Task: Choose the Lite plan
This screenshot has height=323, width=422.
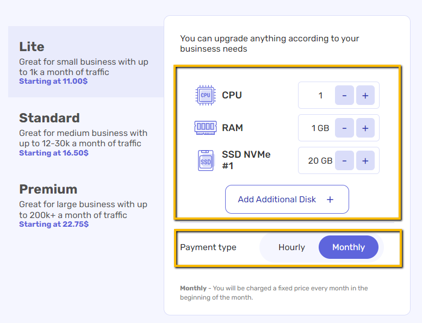Action: pyautogui.click(x=86, y=61)
